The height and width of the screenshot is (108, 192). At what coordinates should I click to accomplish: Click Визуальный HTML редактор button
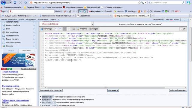click(x=51, y=90)
